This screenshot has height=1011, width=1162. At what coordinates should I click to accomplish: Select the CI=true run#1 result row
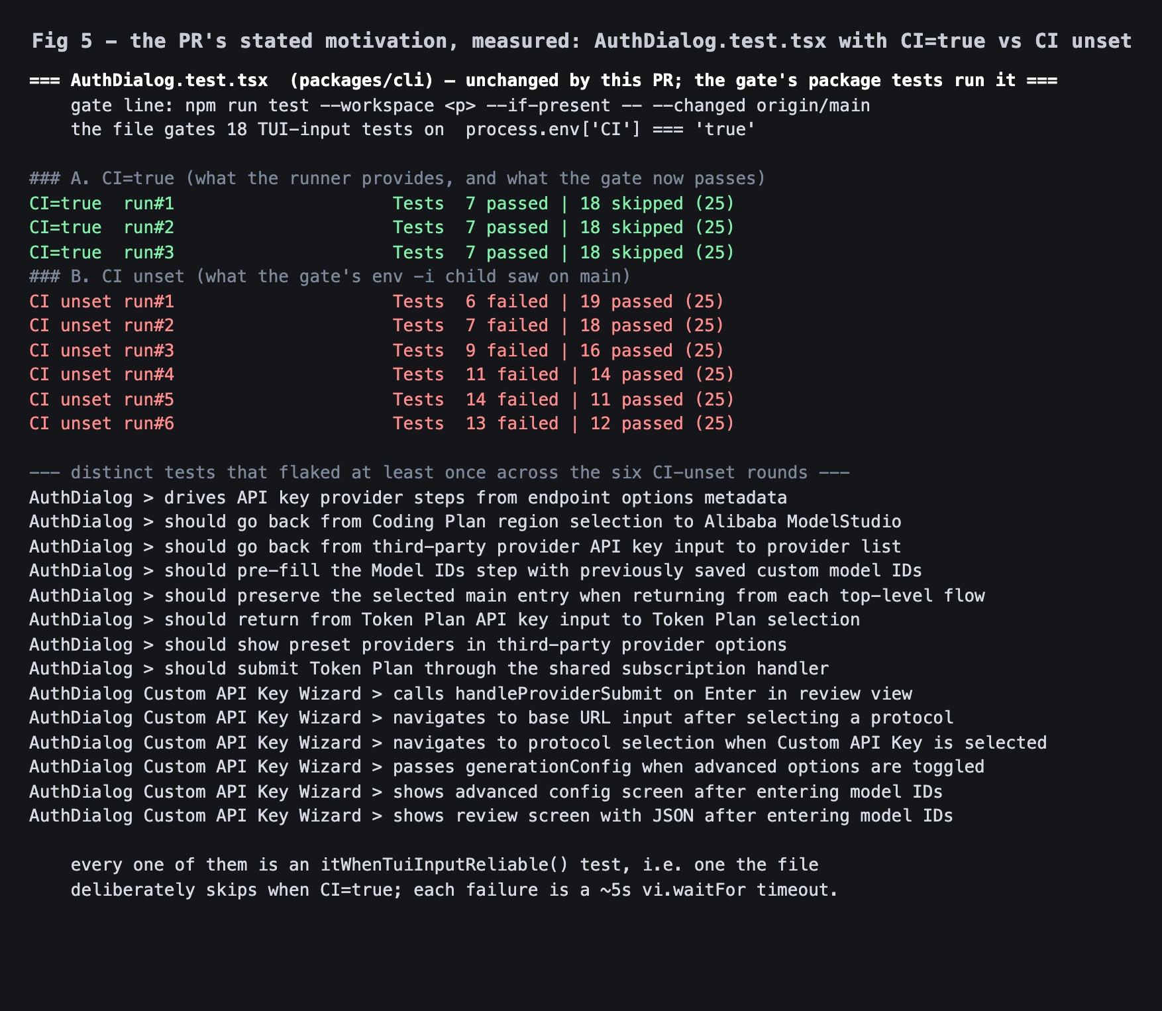point(382,203)
